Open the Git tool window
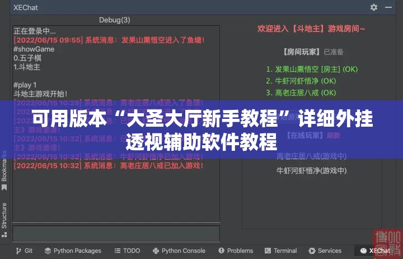The width and height of the screenshot is (403, 259). tap(24, 251)
